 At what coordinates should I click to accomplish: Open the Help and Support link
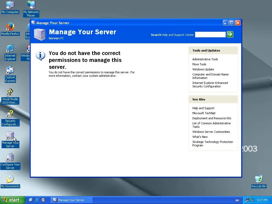(x=203, y=108)
